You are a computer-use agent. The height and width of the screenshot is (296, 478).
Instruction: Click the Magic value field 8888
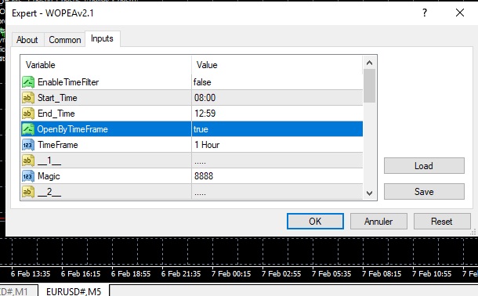277,176
